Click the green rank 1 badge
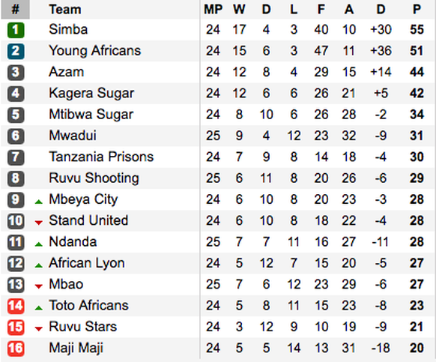The height and width of the screenshot is (362, 436). tap(16, 30)
